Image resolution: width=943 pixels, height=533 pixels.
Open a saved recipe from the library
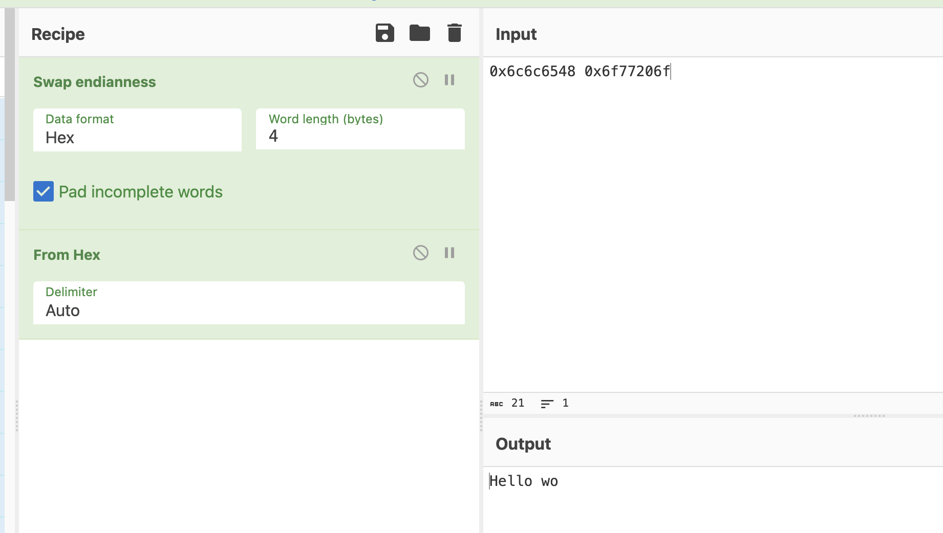tap(419, 33)
